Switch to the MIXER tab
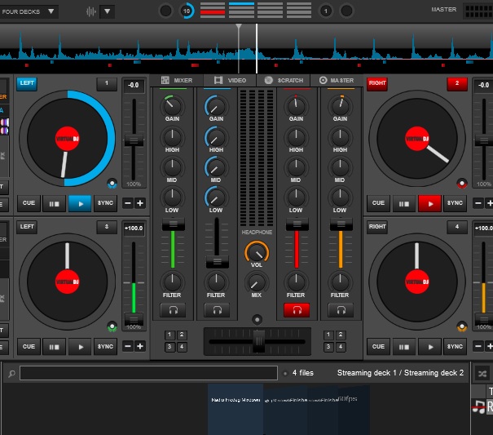Screen dimensions: 493x435 (177, 80)
